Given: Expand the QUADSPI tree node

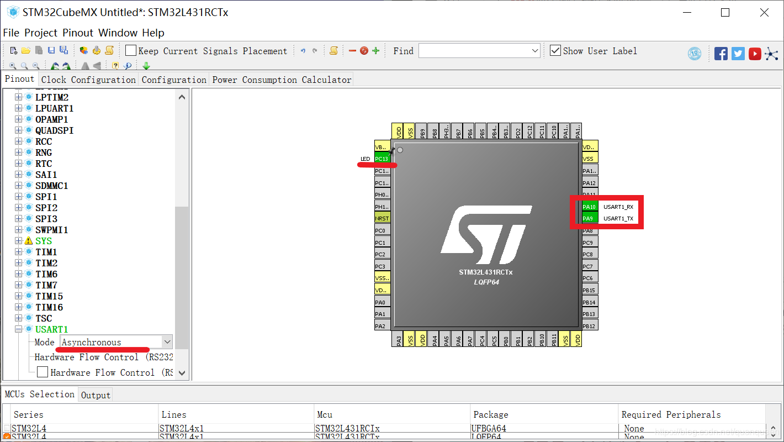Looking at the screenshot, I should (x=19, y=130).
